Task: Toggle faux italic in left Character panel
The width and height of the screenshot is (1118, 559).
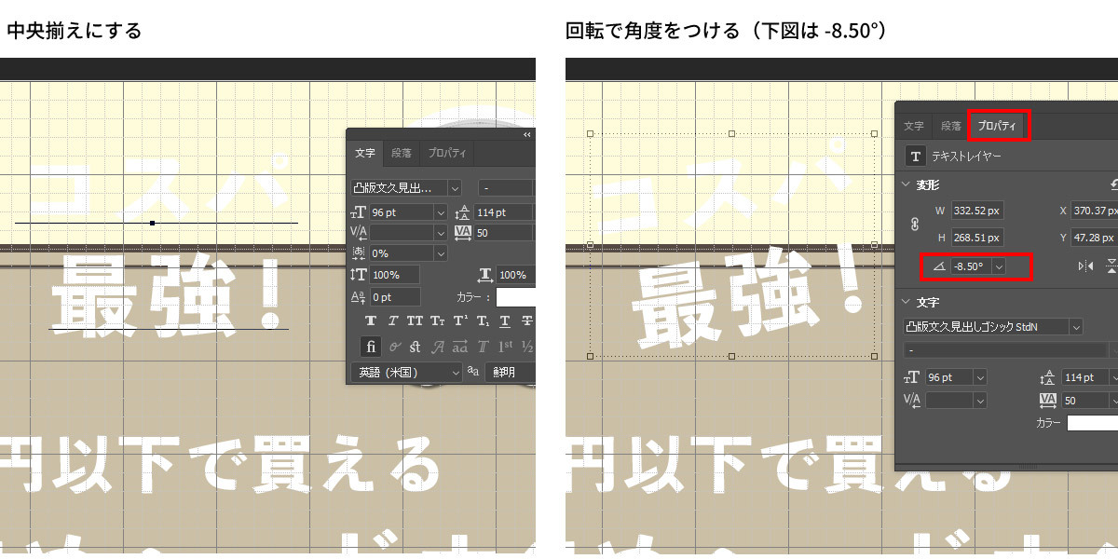Action: (393, 320)
